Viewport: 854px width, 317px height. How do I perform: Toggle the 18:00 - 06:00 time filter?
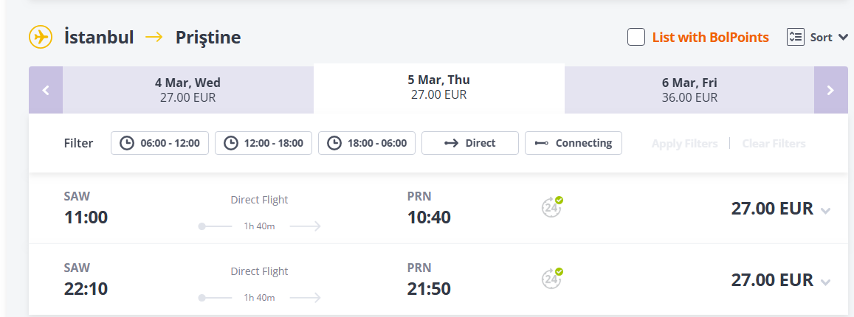coord(367,143)
